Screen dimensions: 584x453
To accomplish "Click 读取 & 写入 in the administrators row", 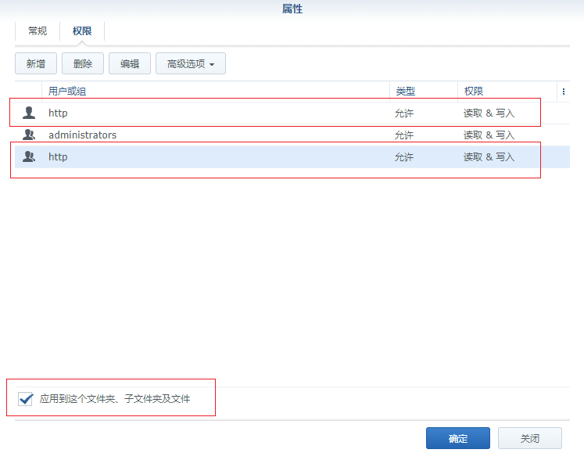I will [489, 135].
